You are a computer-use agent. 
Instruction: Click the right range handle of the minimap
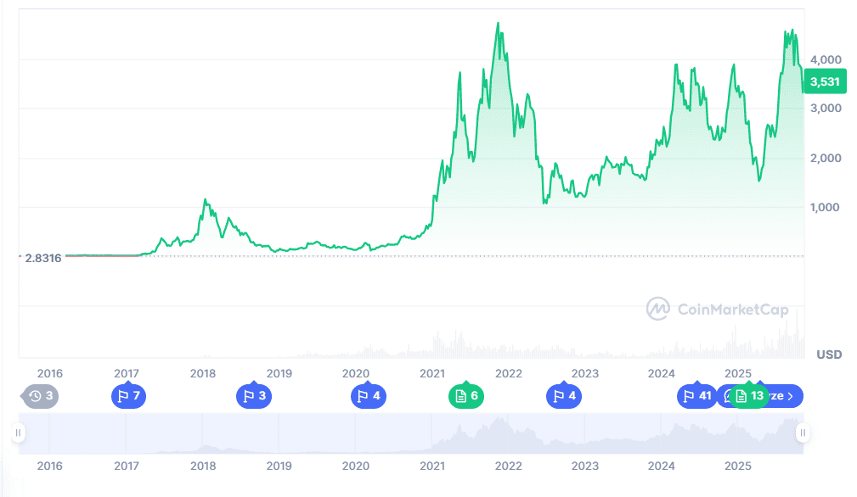point(803,434)
